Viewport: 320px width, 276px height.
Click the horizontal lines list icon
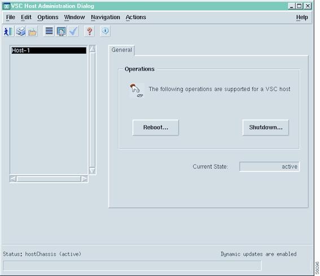[49, 31]
